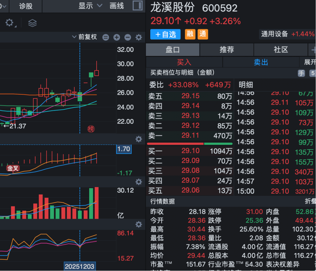
Task: Click the stacked layers overlay icon
Action: click(x=32, y=23)
